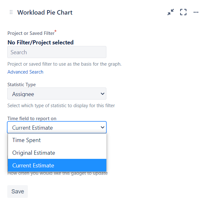Click the chevron on the Assignee select box
This screenshot has height=208, width=208.
coord(102,94)
